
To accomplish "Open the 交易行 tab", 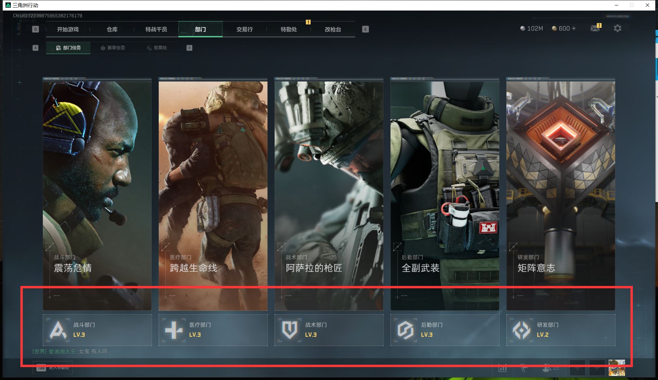I will tap(245, 30).
